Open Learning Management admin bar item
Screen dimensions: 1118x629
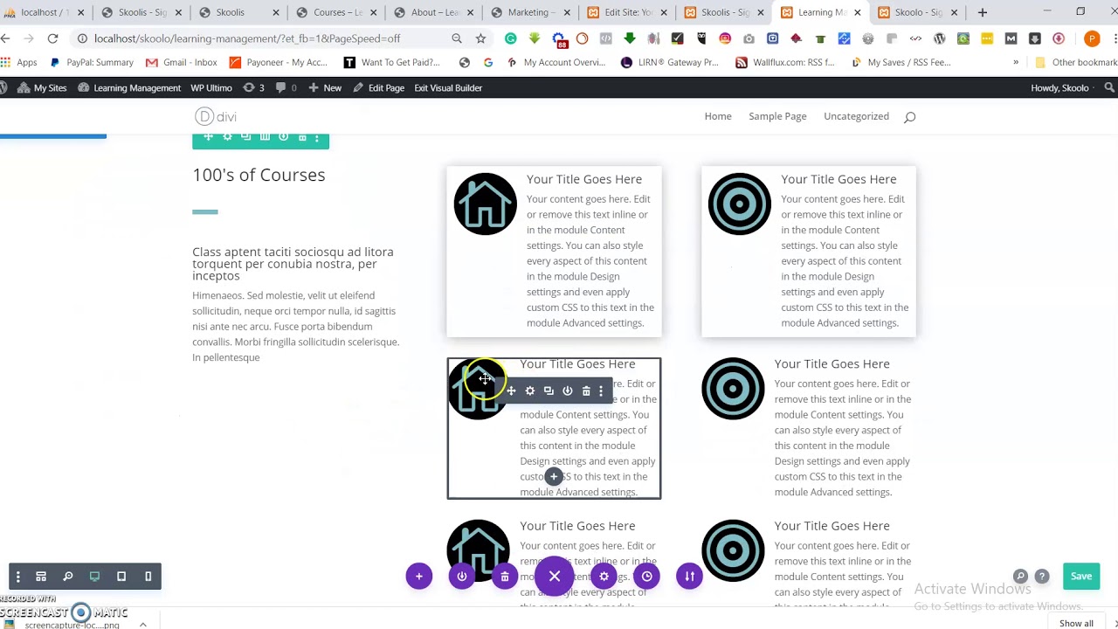(x=129, y=88)
